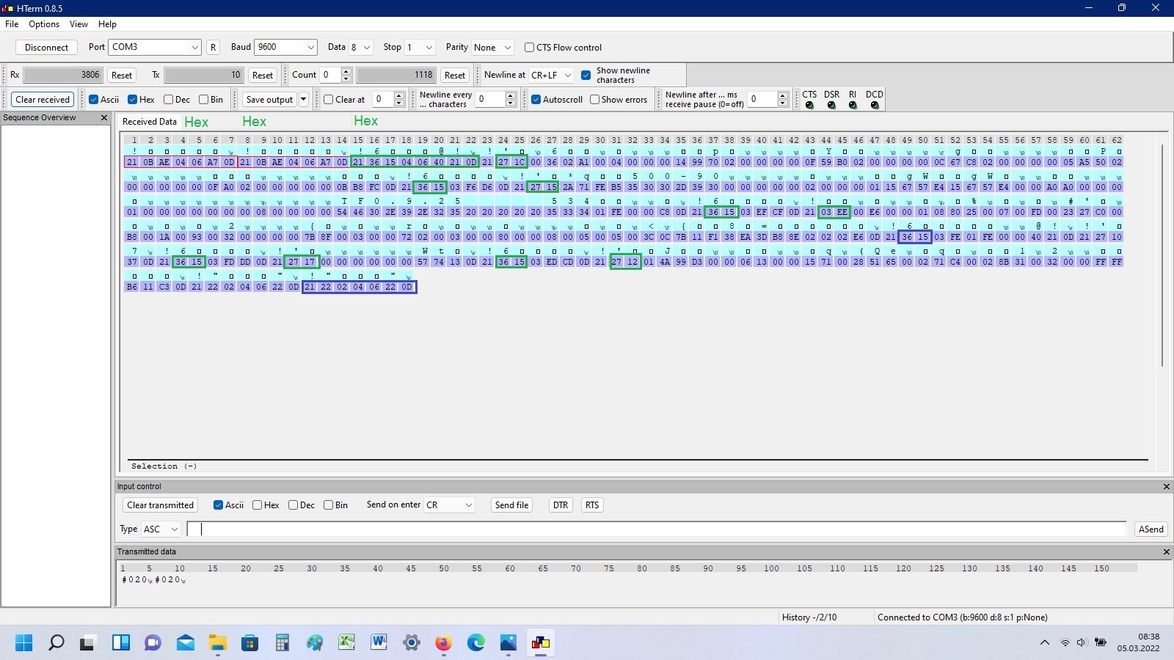Open Microsoft Store from taskbar

pyautogui.click(x=249, y=643)
